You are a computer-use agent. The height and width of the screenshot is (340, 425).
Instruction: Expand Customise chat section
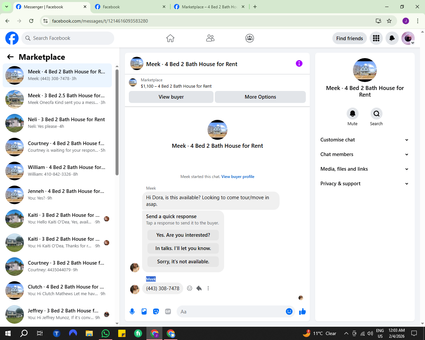pos(365,140)
